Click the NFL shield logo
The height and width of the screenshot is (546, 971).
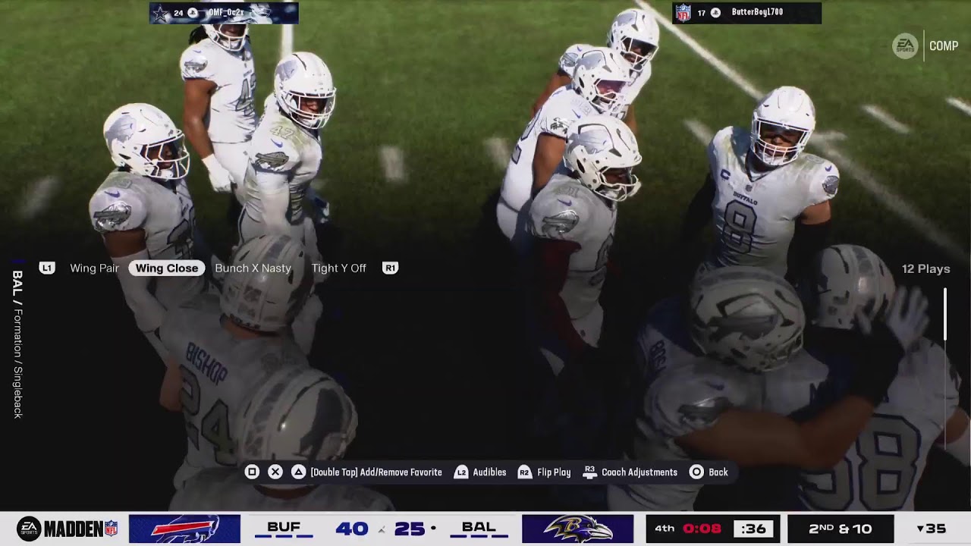683,13
